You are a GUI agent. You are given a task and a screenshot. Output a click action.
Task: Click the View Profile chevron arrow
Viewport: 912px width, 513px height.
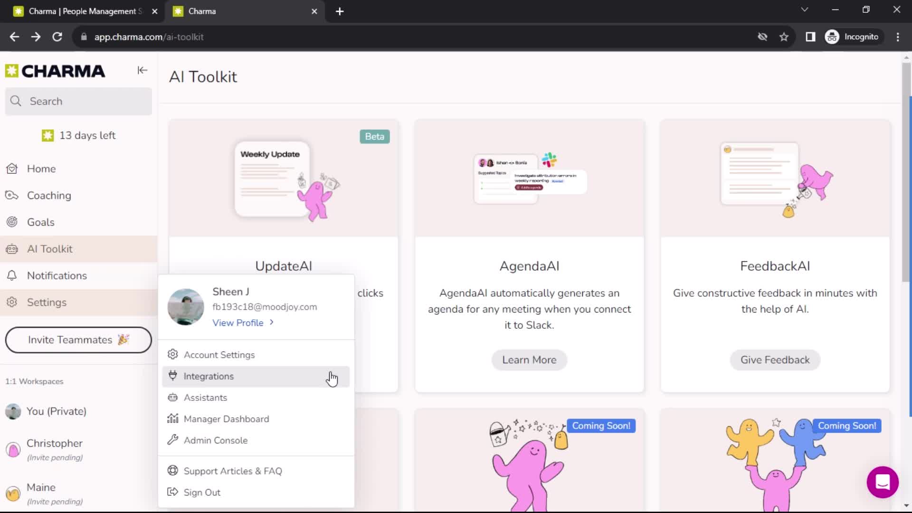click(x=272, y=322)
